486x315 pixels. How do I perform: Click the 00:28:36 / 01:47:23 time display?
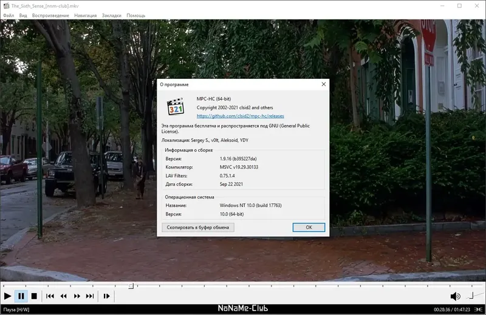(452, 310)
